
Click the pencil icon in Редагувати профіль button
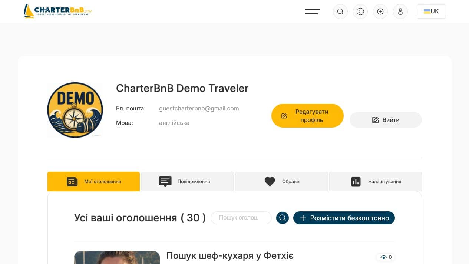point(284,116)
